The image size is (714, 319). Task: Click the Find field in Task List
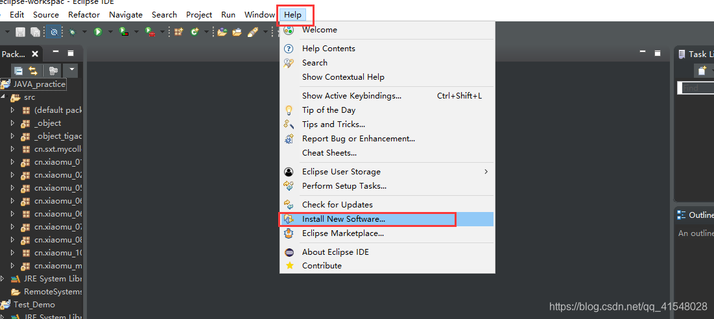click(696, 88)
